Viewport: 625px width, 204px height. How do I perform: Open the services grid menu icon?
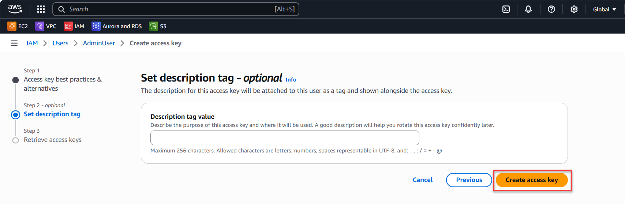coord(41,9)
